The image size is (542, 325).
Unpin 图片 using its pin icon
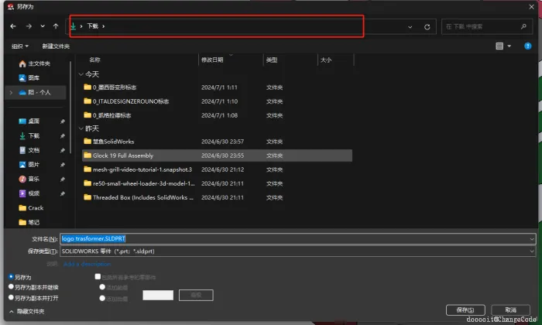pos(63,165)
